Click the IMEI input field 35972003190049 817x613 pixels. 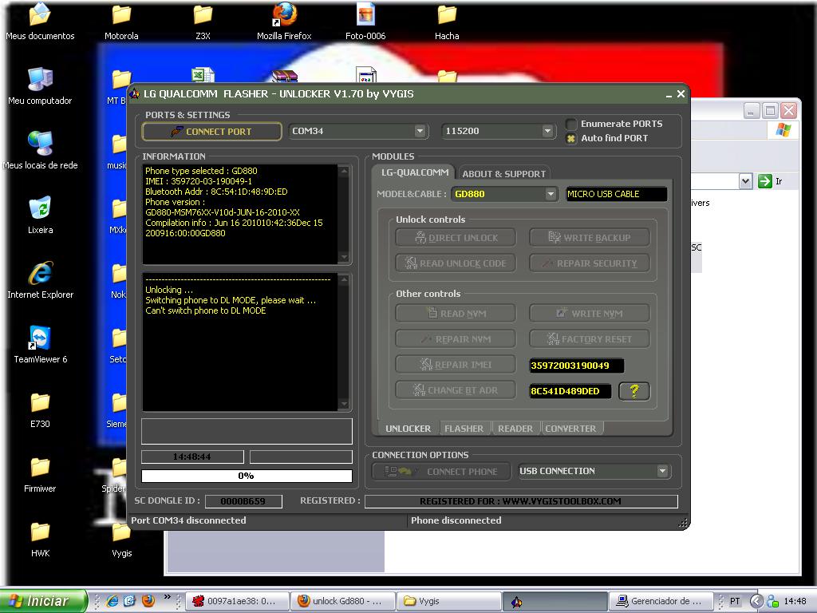click(x=576, y=366)
